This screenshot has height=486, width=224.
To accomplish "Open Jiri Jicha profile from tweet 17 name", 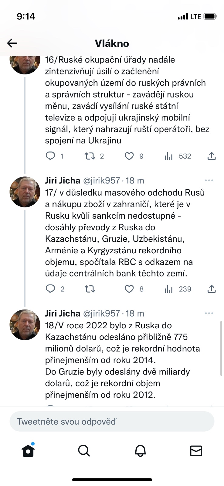I will (x=63, y=180).
